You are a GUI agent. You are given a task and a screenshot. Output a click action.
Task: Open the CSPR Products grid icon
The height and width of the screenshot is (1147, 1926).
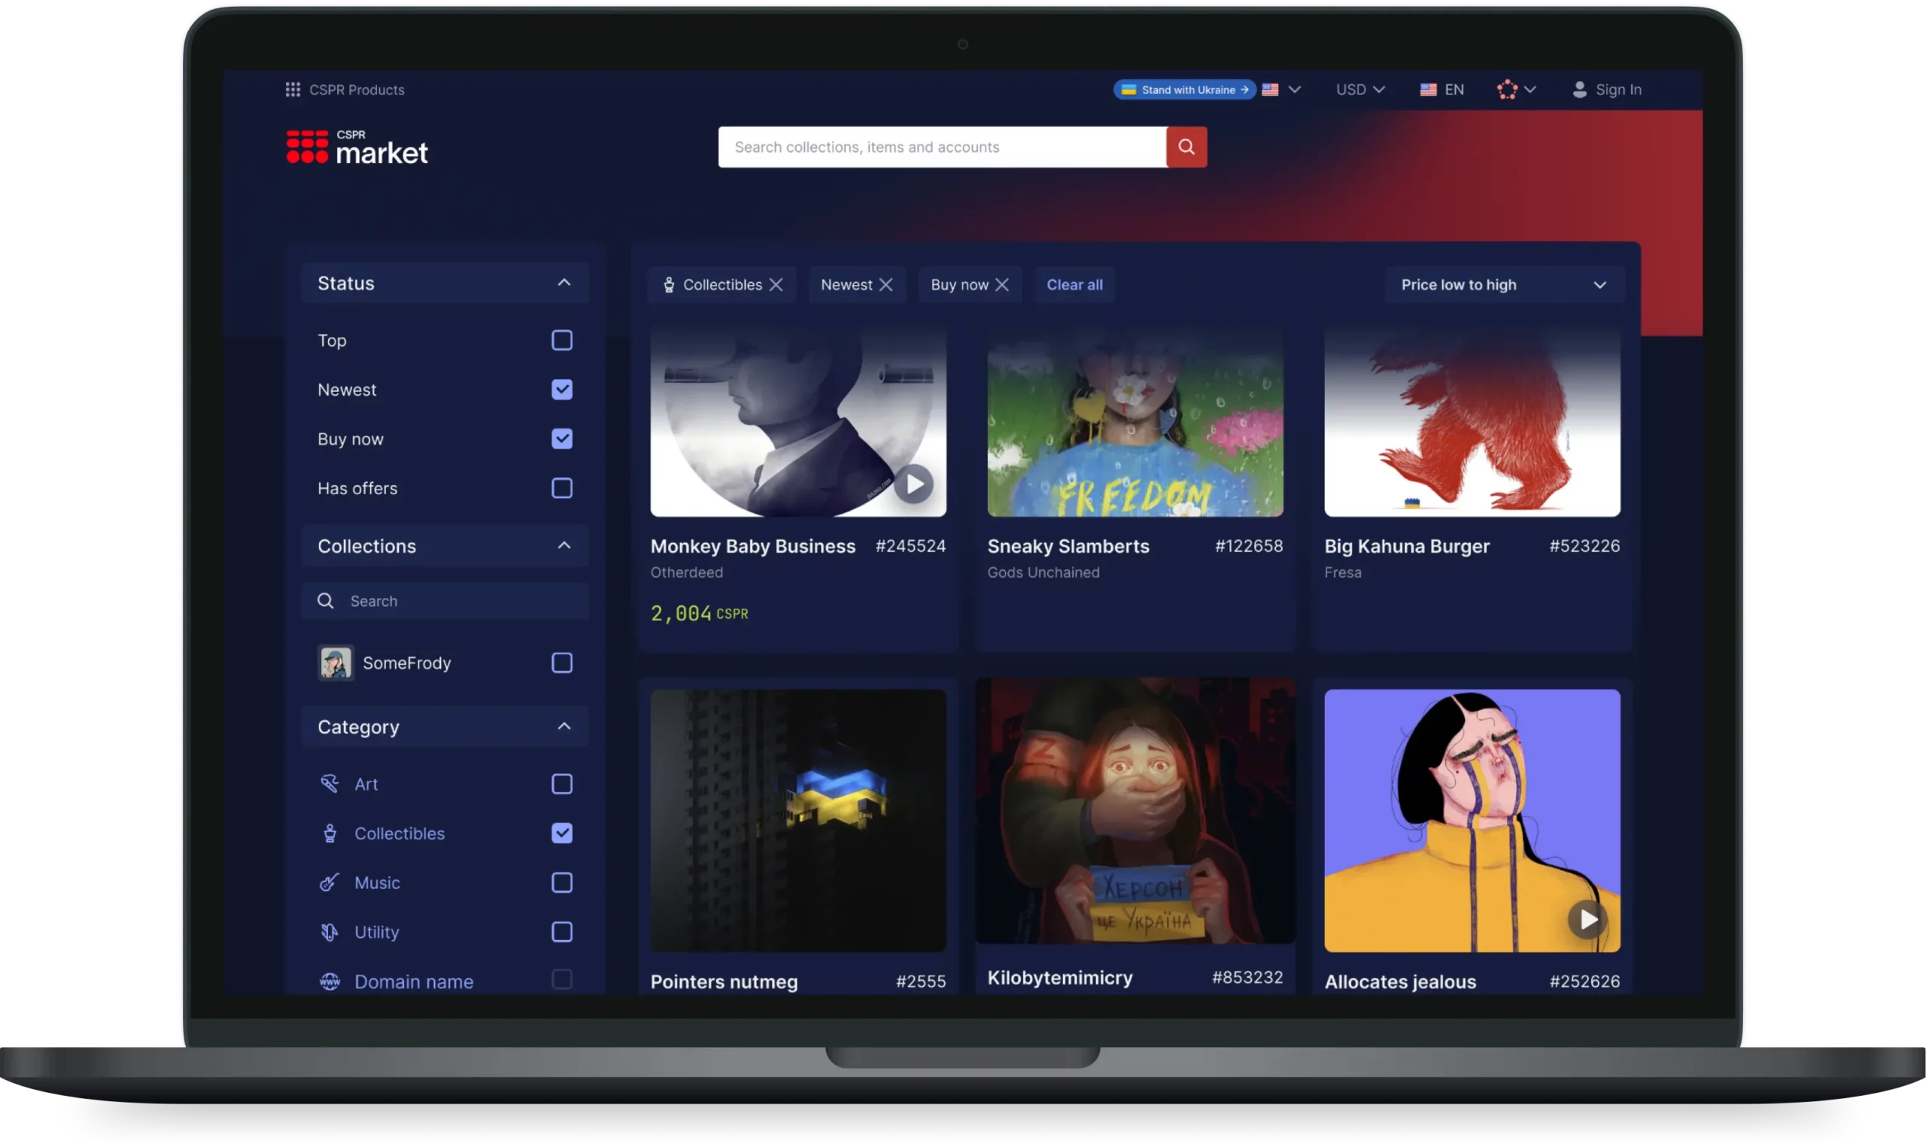coord(292,90)
